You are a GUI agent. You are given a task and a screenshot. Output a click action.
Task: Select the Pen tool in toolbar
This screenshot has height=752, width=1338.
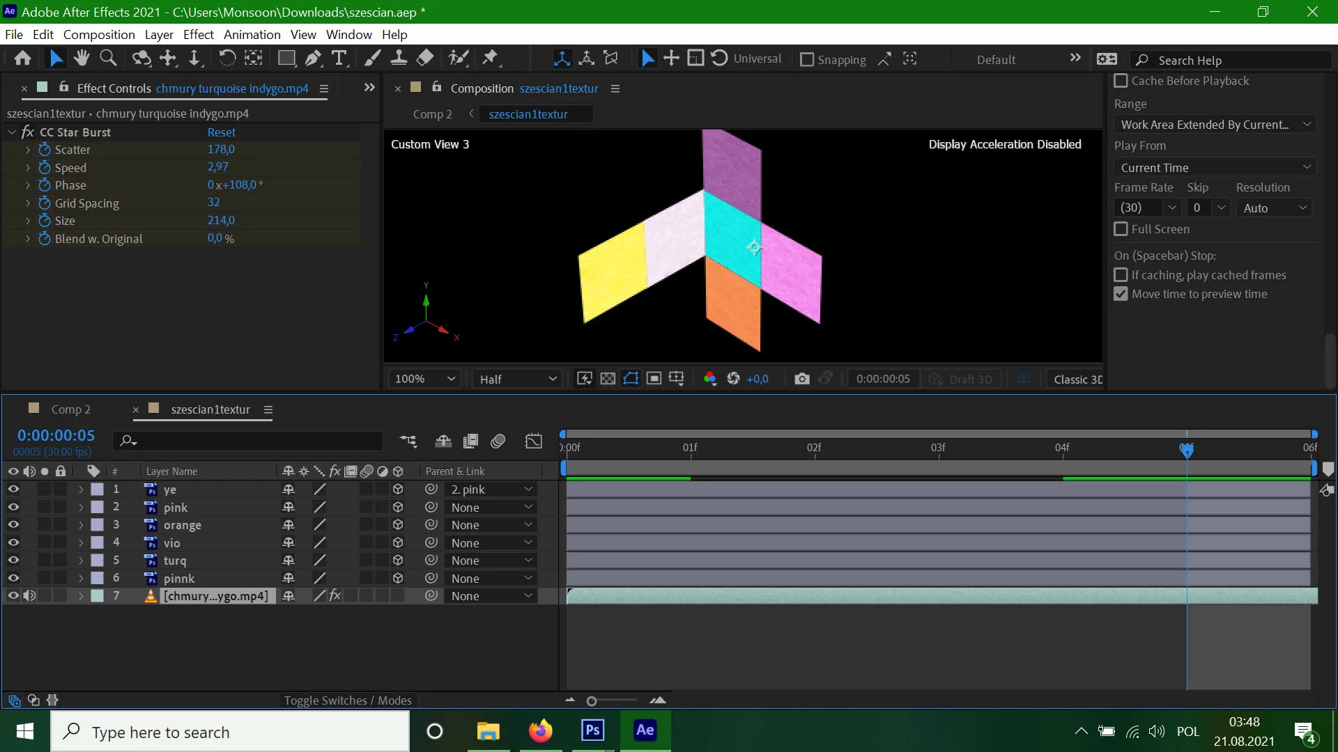(x=313, y=58)
